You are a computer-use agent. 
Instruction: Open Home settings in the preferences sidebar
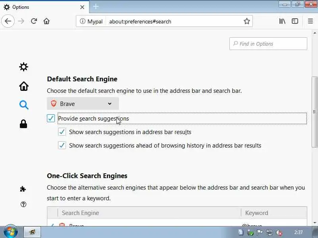click(x=24, y=86)
